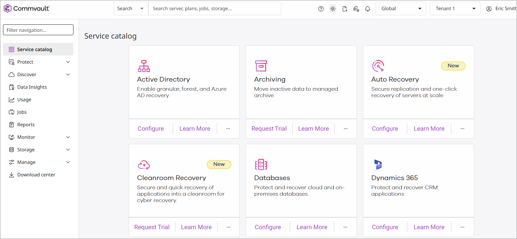Open the server settings icon in header
Screen dimensions: 517x239
356,9
